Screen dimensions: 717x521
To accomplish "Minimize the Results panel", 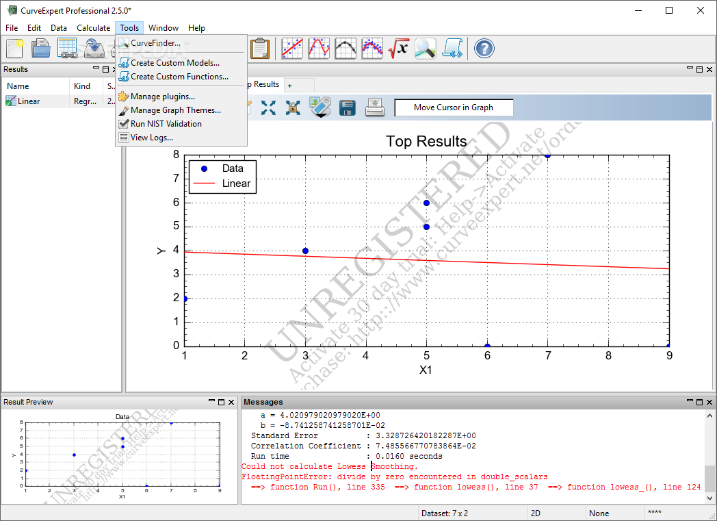I will click(x=96, y=68).
